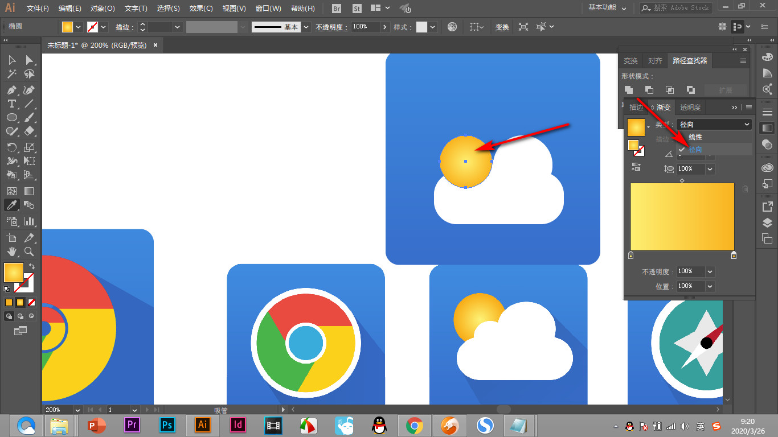778x437 pixels.
Task: Reset to default fill and stroke
Action: pyautogui.click(x=7, y=289)
